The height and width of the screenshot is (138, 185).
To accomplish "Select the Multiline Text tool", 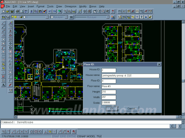I will click(x=3, y=85).
